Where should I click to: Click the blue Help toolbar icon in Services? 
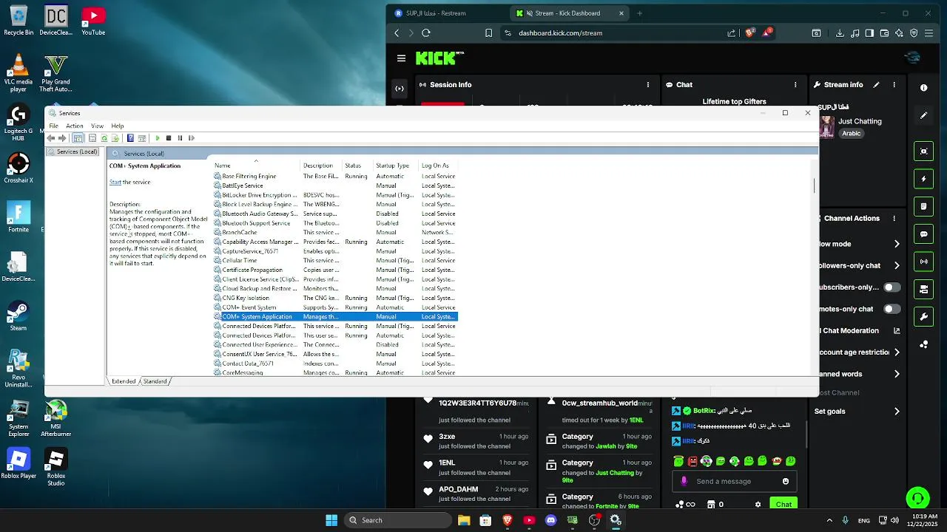130,138
